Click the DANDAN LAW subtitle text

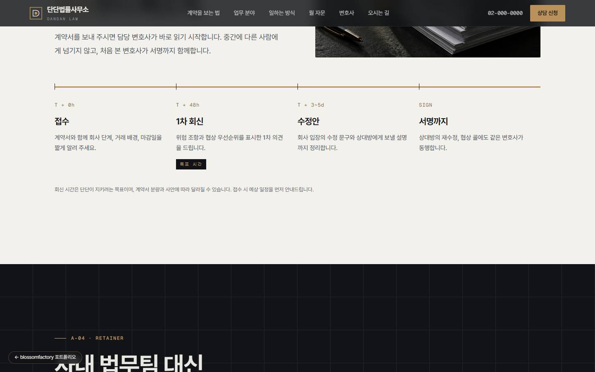pos(62,19)
